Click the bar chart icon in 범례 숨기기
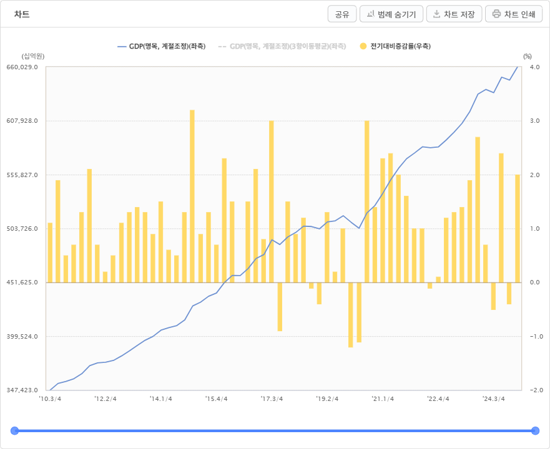Viewport: 550px width, 449px height. point(370,14)
